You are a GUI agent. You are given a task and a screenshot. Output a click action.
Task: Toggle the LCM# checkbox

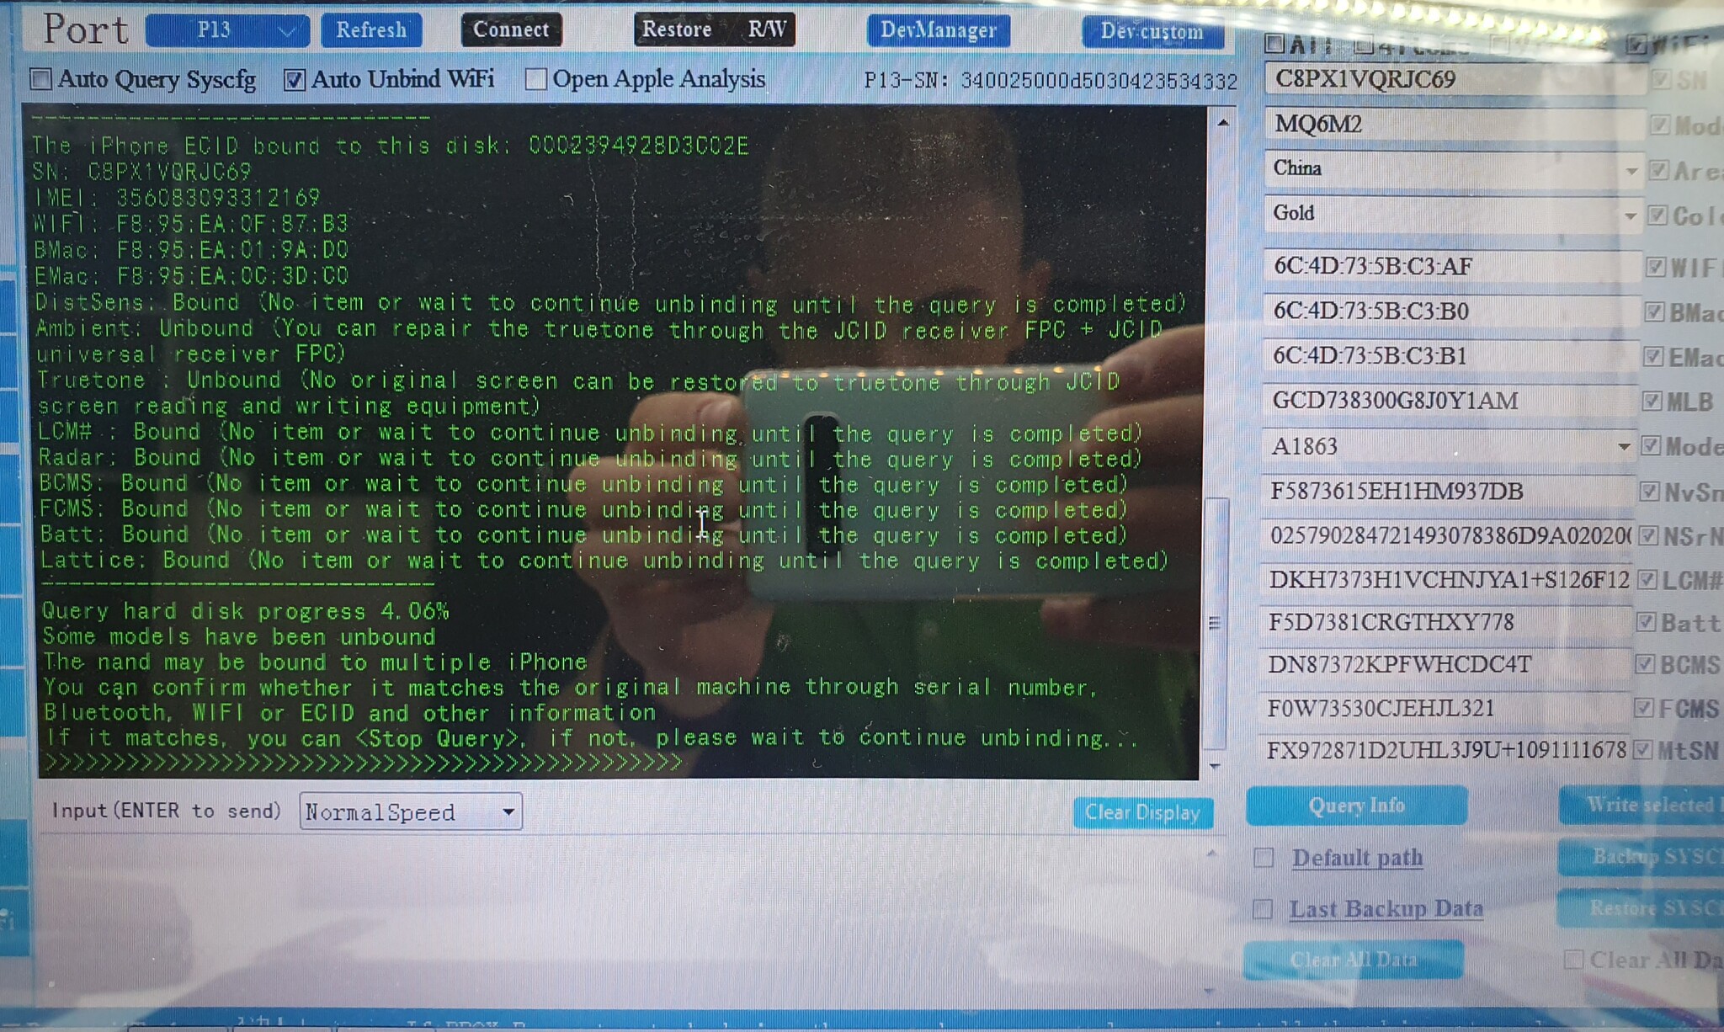coord(1648,580)
